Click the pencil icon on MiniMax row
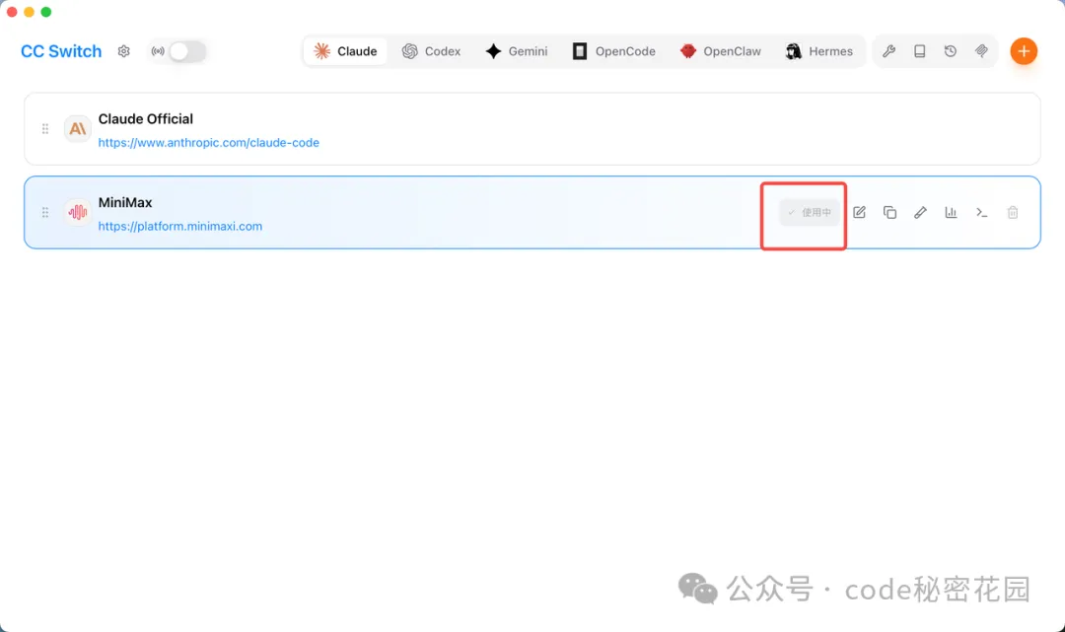This screenshot has width=1065, height=632. (x=920, y=213)
